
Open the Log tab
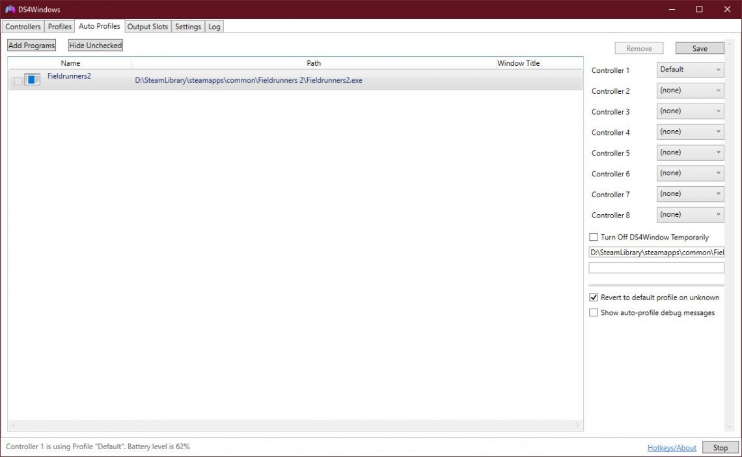[x=214, y=27]
